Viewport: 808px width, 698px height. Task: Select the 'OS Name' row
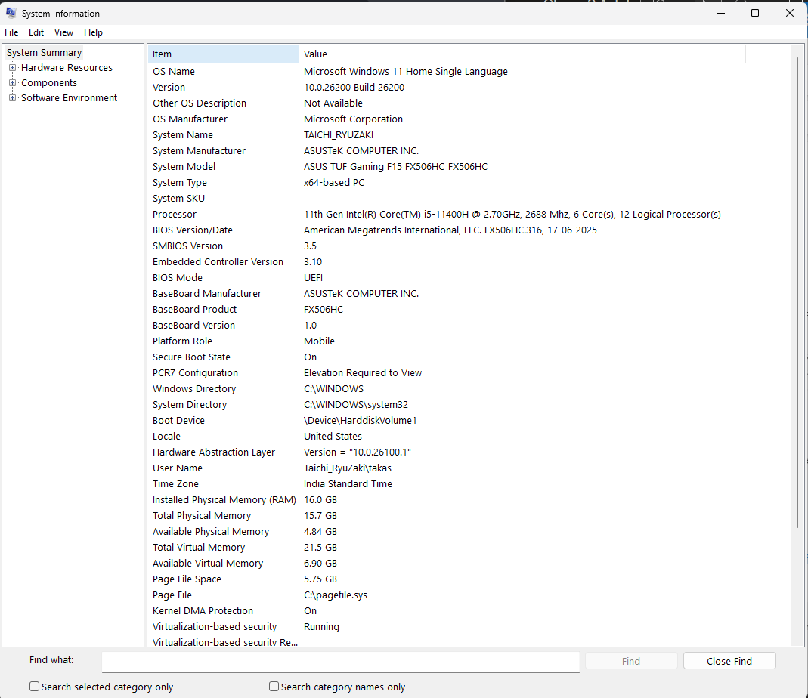click(x=447, y=72)
